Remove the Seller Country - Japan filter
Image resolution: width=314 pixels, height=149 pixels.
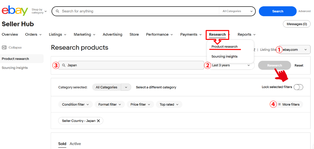(x=98, y=121)
